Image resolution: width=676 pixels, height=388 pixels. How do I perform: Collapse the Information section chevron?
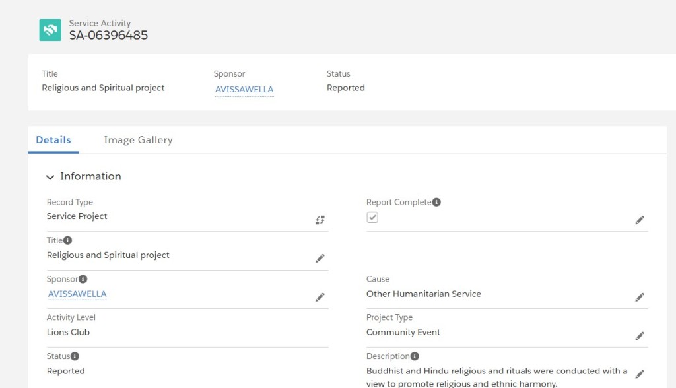[50, 177]
